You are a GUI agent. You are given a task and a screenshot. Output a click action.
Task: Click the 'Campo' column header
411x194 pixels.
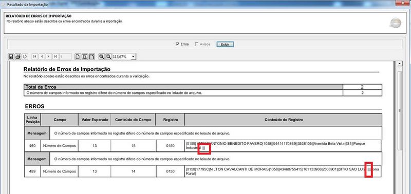pos(60,120)
